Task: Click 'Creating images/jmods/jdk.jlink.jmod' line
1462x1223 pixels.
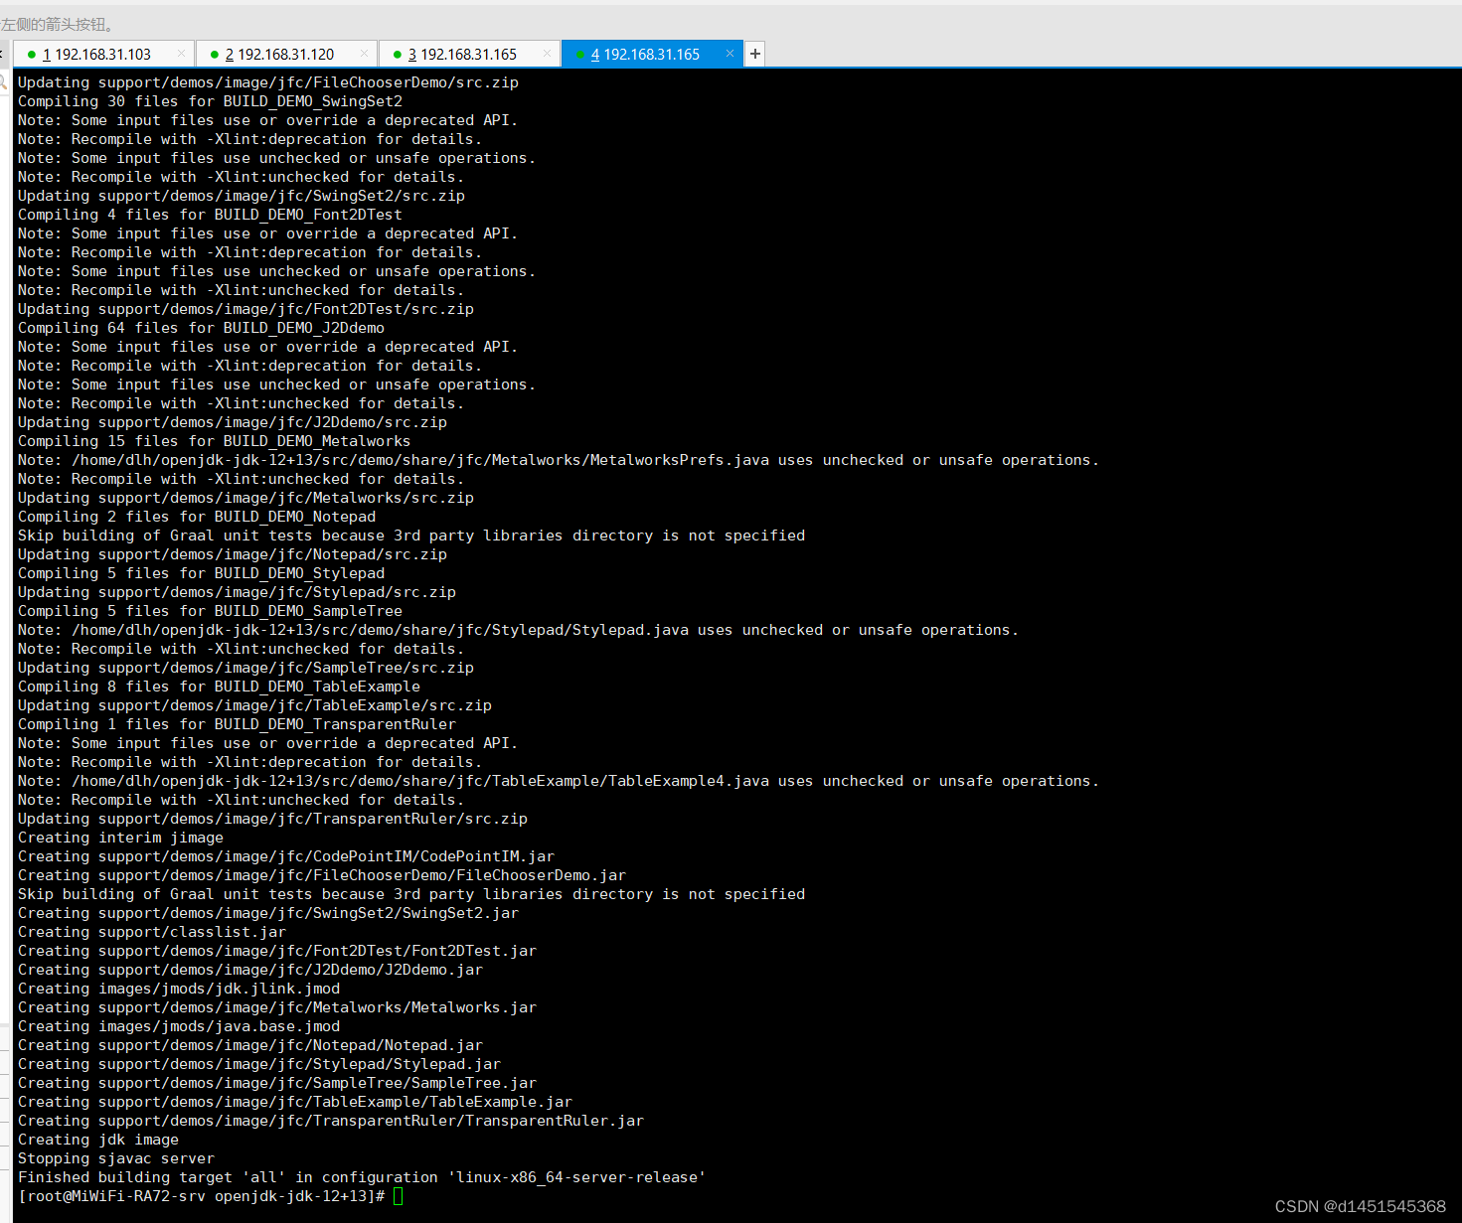Action: pos(179,989)
